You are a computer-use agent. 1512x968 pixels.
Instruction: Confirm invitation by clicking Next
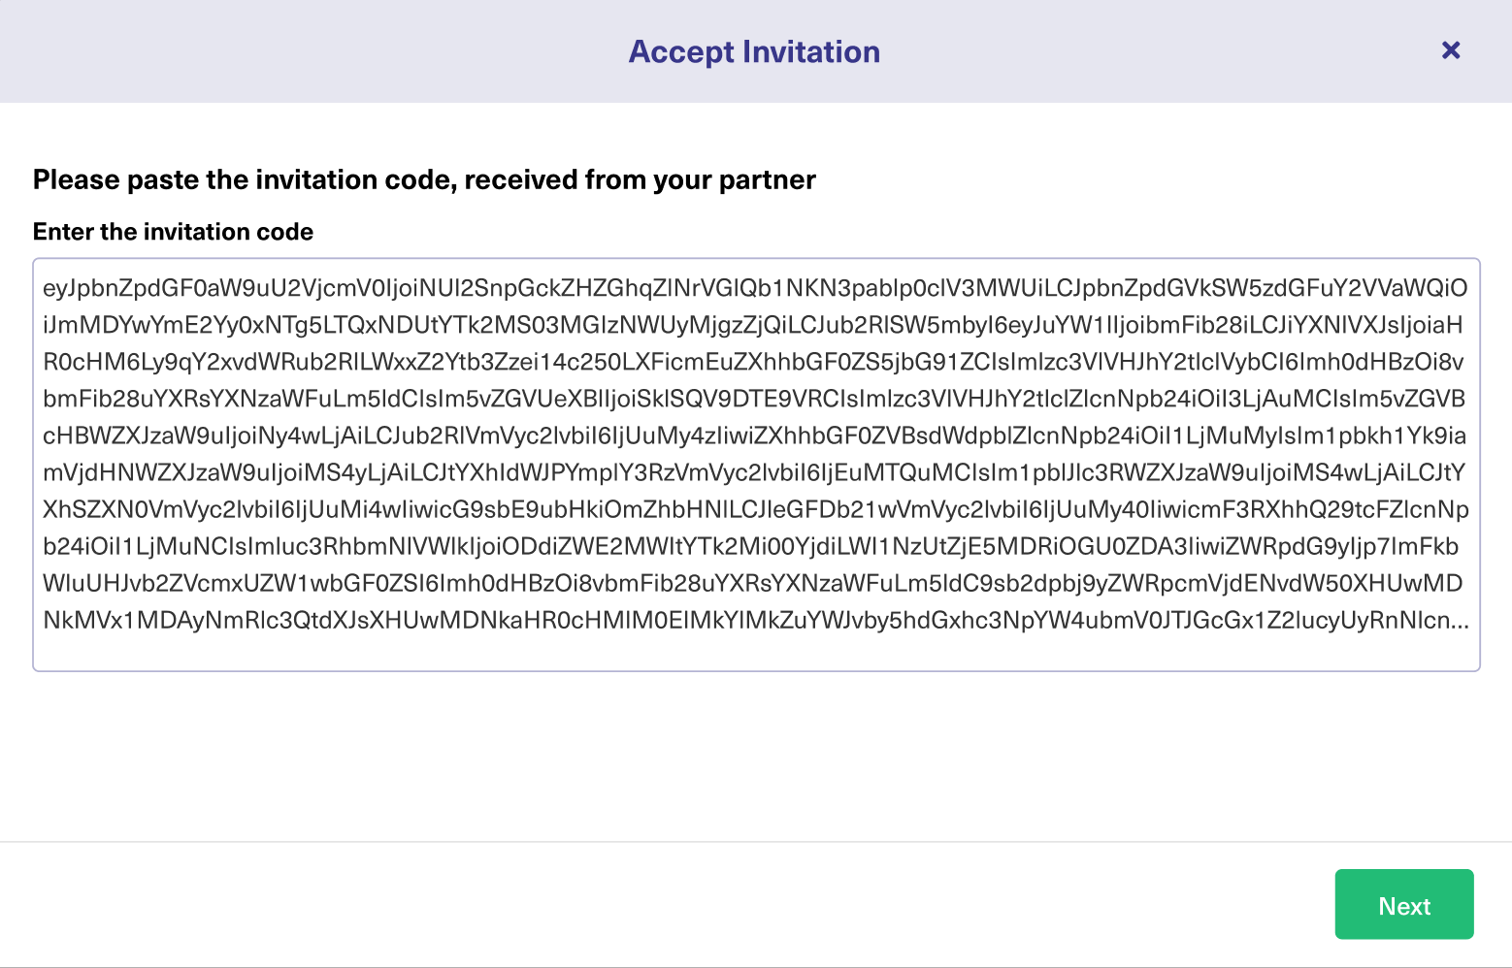pyautogui.click(x=1404, y=904)
